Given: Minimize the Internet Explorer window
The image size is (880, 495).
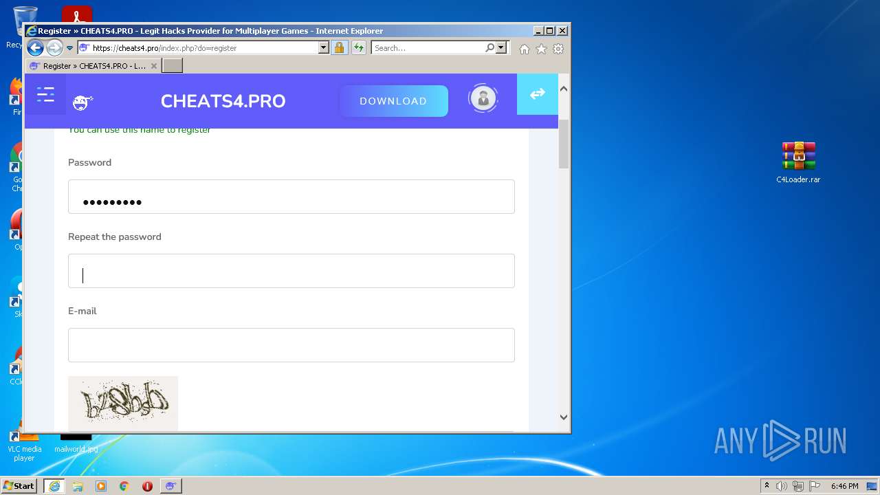Looking at the screenshot, I should point(538,31).
